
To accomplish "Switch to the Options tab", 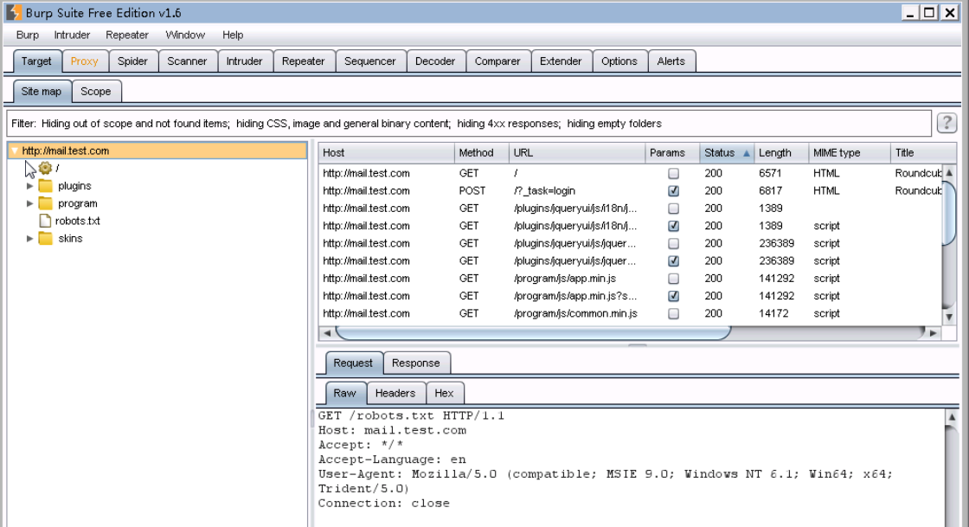I will tap(619, 61).
